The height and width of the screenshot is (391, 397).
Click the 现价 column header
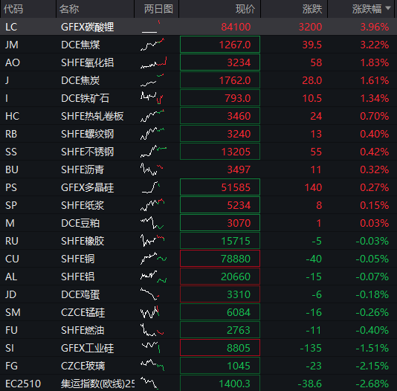click(x=245, y=9)
